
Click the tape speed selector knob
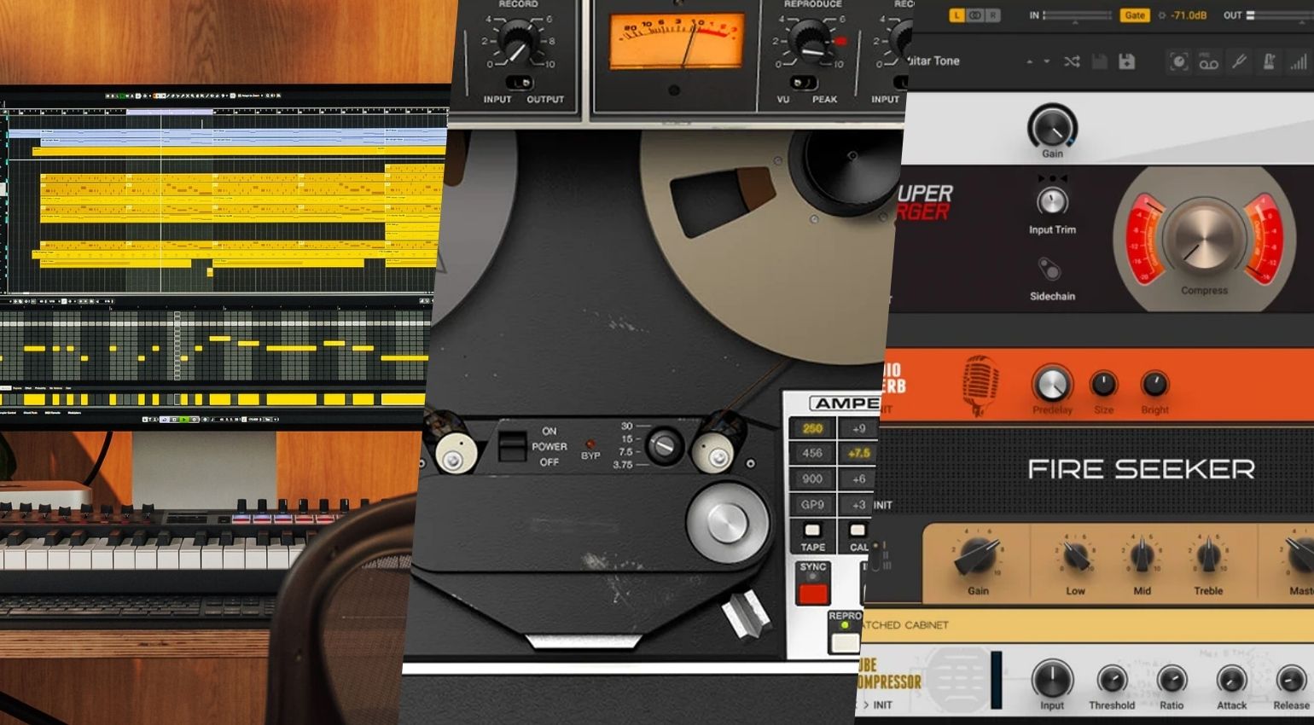[x=663, y=445]
